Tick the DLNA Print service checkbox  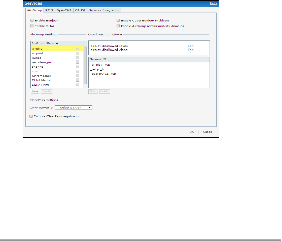click(x=78, y=85)
